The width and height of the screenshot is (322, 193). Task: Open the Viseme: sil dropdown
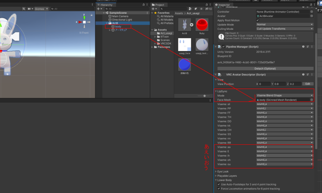[285, 104]
